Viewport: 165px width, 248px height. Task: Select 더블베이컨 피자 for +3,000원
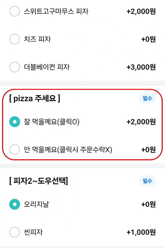point(14,67)
